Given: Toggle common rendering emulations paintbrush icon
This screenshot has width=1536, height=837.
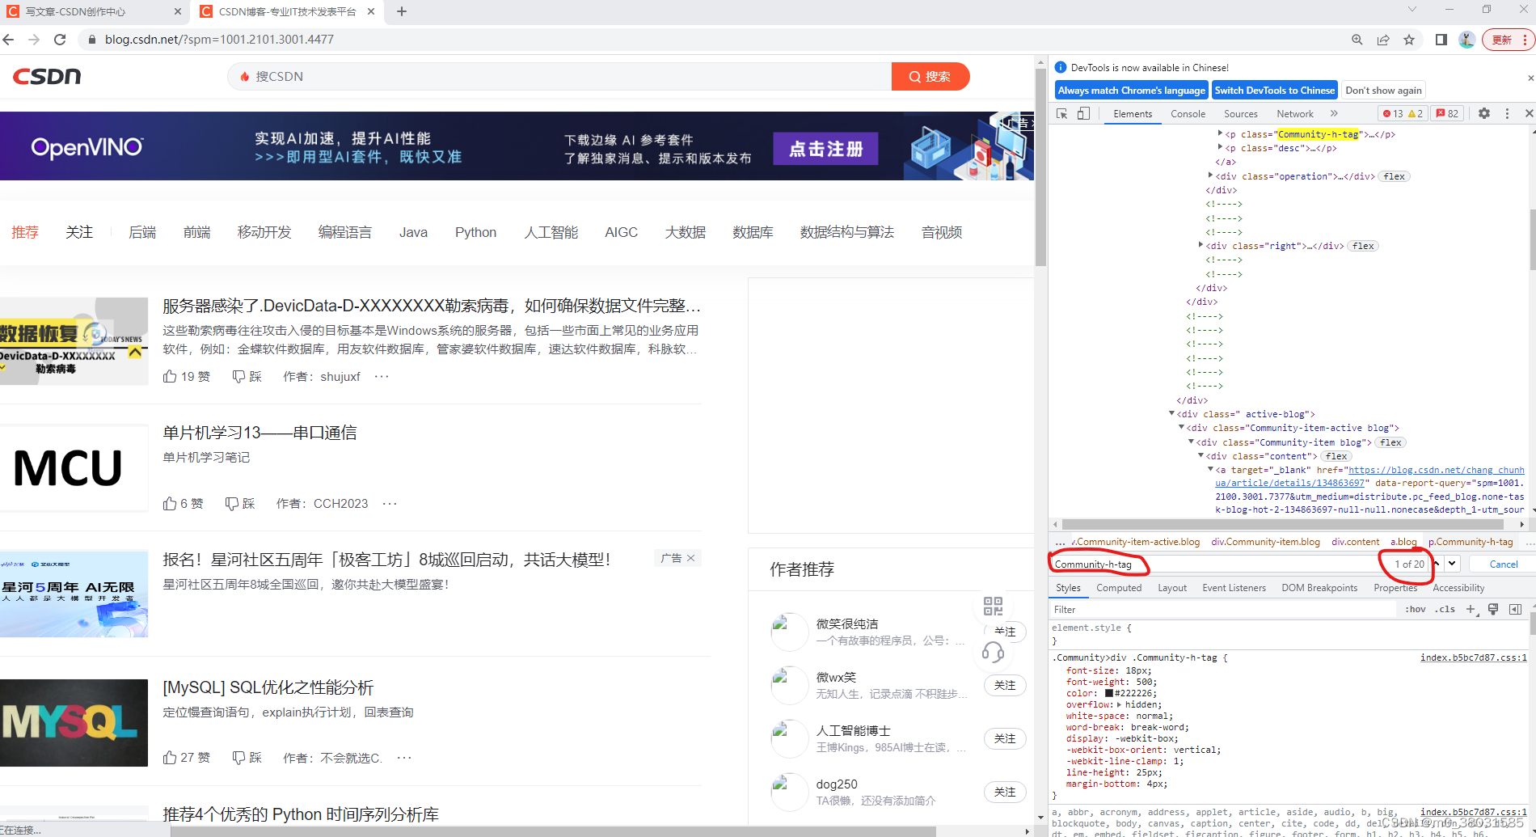Looking at the screenshot, I should (1493, 610).
